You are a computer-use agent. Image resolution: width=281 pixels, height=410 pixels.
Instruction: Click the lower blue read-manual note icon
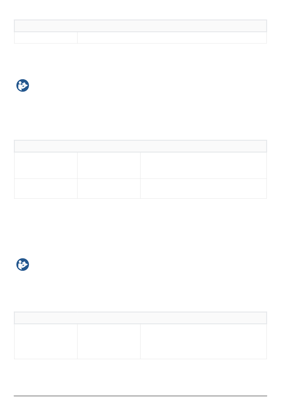[22, 265]
